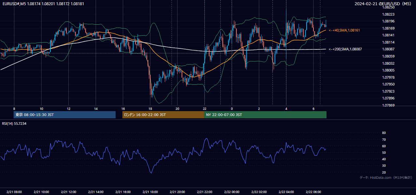Click the 1.08059 price axis label
Image resolution: width=416 pixels, height=195 pixels.
388,56
